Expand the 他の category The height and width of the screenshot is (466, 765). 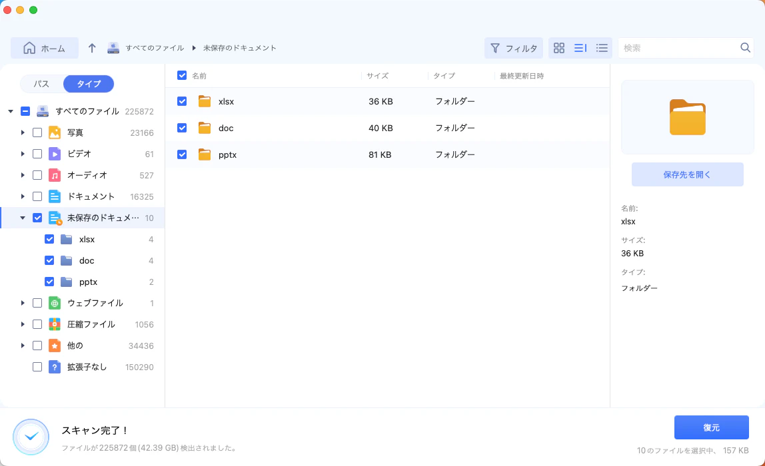(x=23, y=346)
